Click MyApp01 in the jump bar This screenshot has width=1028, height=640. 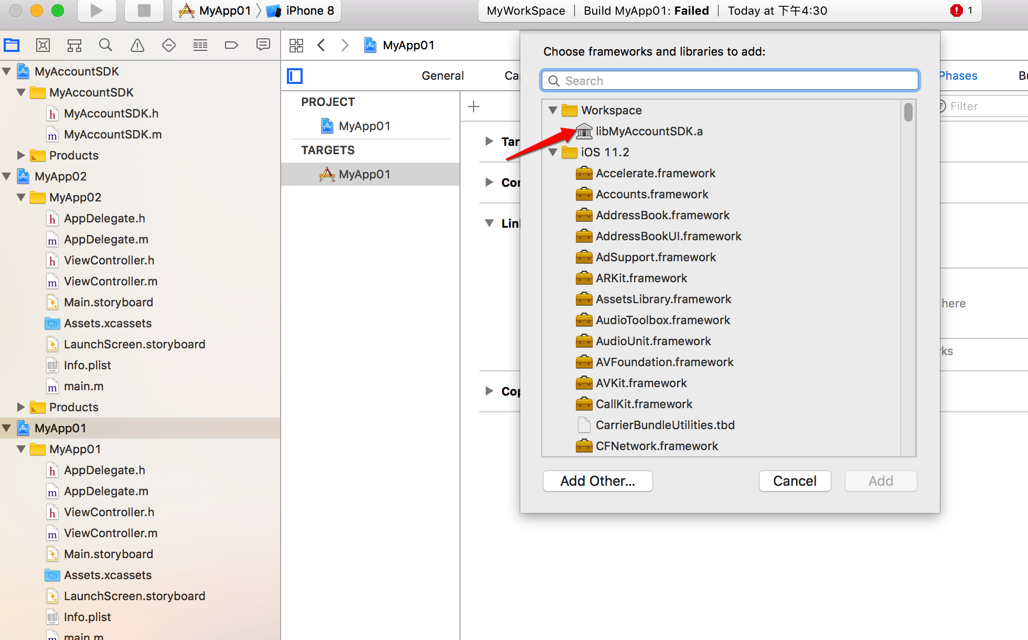coord(400,46)
